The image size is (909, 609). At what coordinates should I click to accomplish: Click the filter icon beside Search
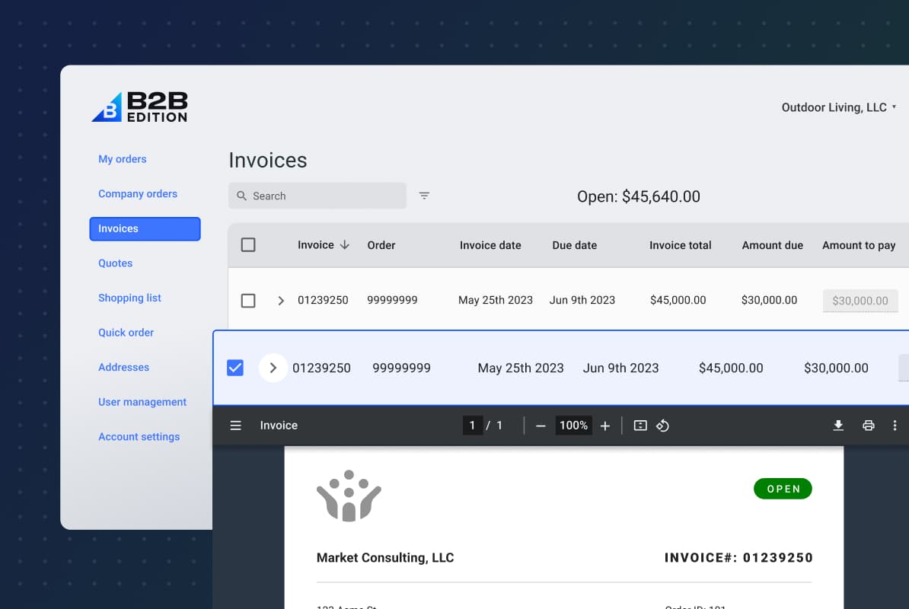pos(424,196)
